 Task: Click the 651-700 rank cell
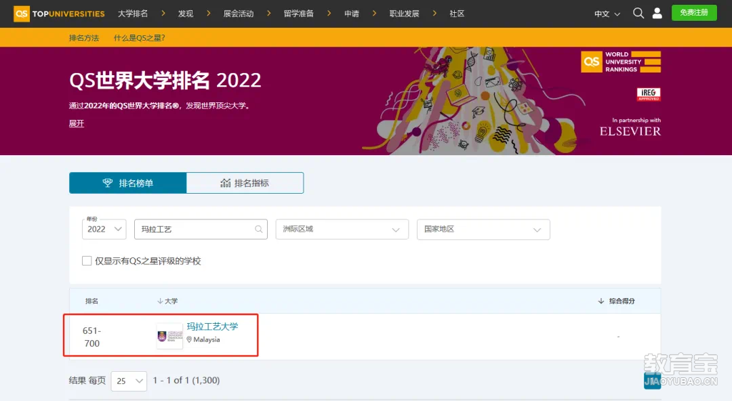pos(92,337)
